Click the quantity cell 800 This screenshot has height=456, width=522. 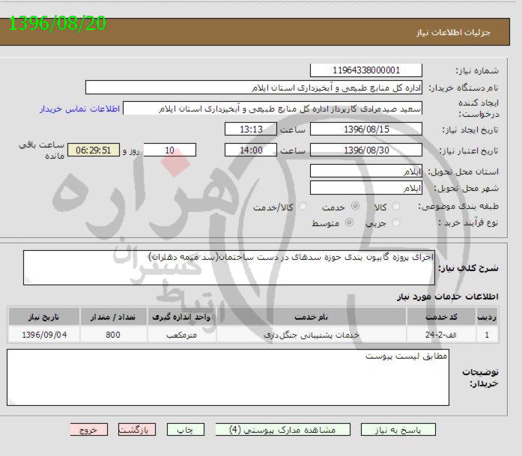[x=113, y=335]
